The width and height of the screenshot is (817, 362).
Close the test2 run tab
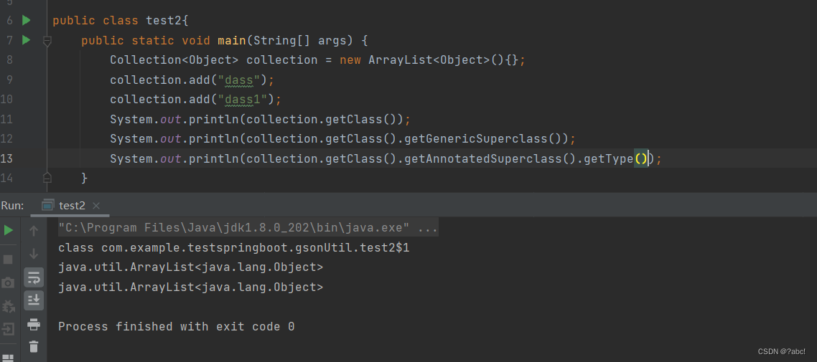pos(96,206)
